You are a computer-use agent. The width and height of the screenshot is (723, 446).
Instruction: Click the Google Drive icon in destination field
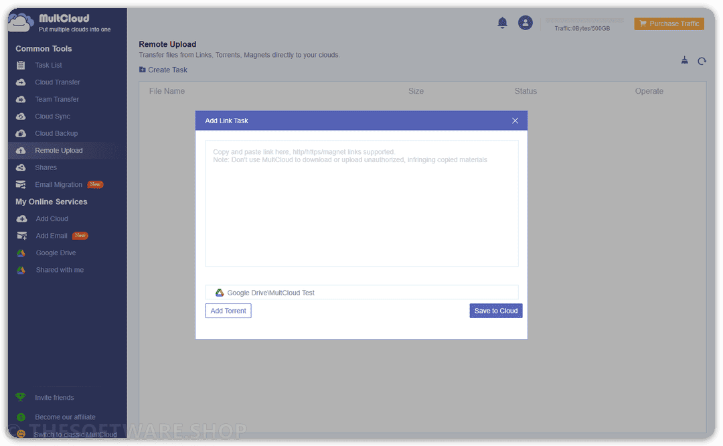coord(220,293)
